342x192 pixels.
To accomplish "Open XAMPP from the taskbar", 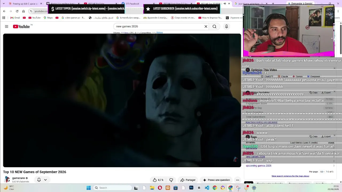I will tap(168, 188).
